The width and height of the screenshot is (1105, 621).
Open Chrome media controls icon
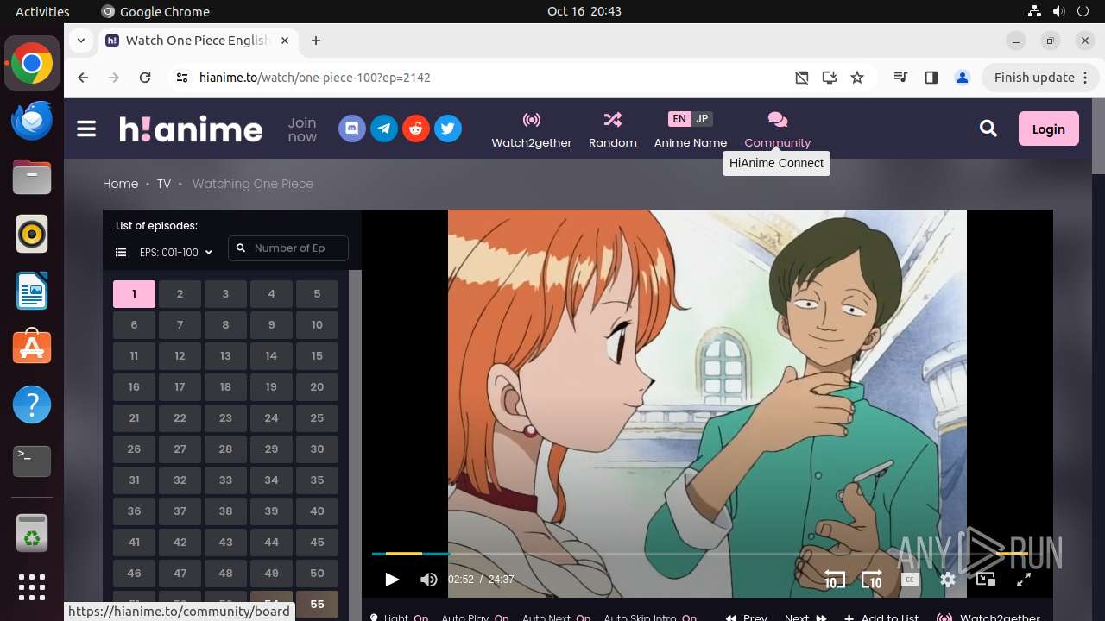[x=900, y=78]
